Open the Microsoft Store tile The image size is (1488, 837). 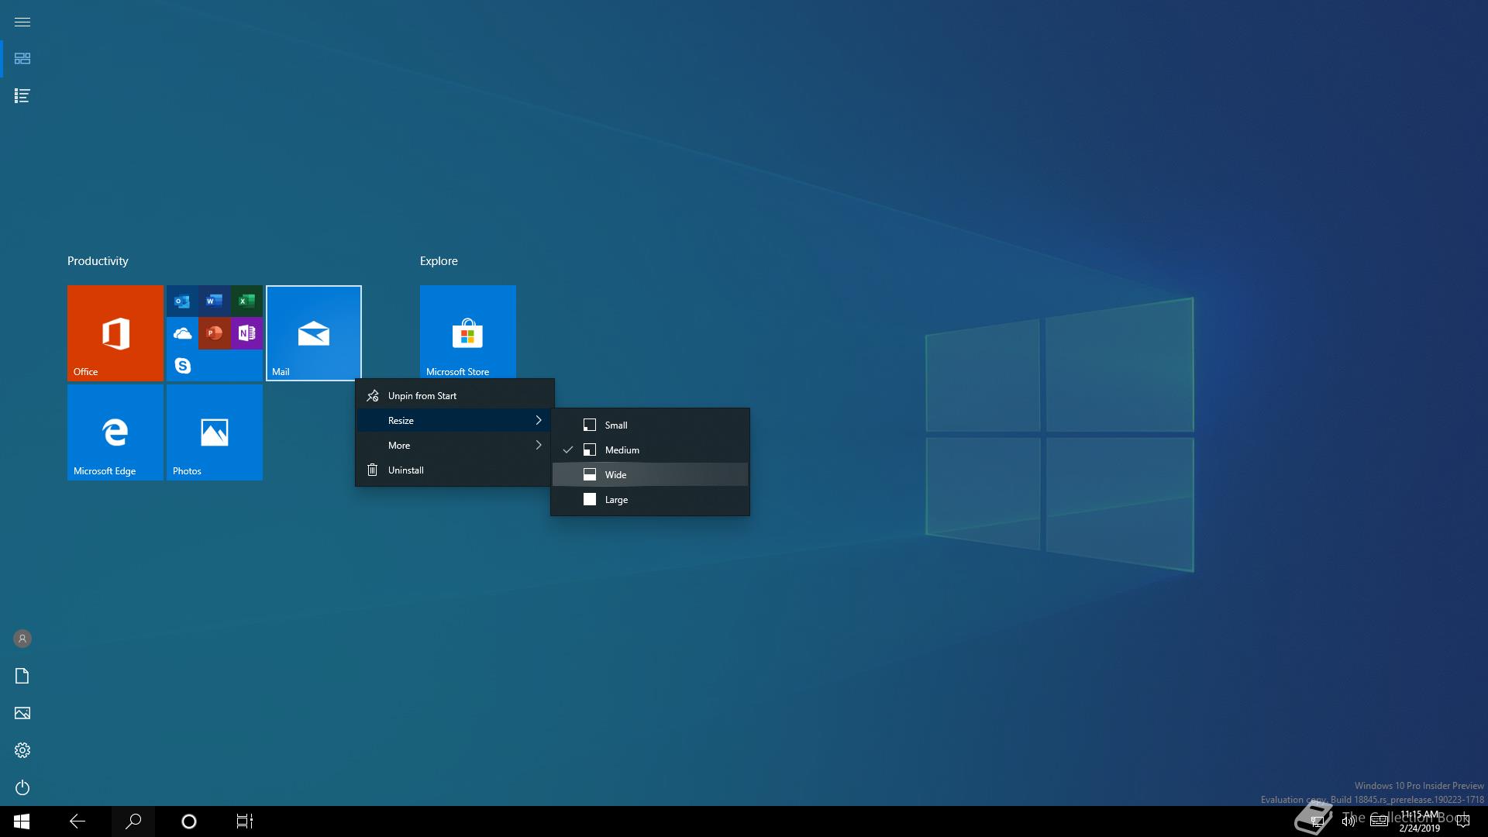468,332
